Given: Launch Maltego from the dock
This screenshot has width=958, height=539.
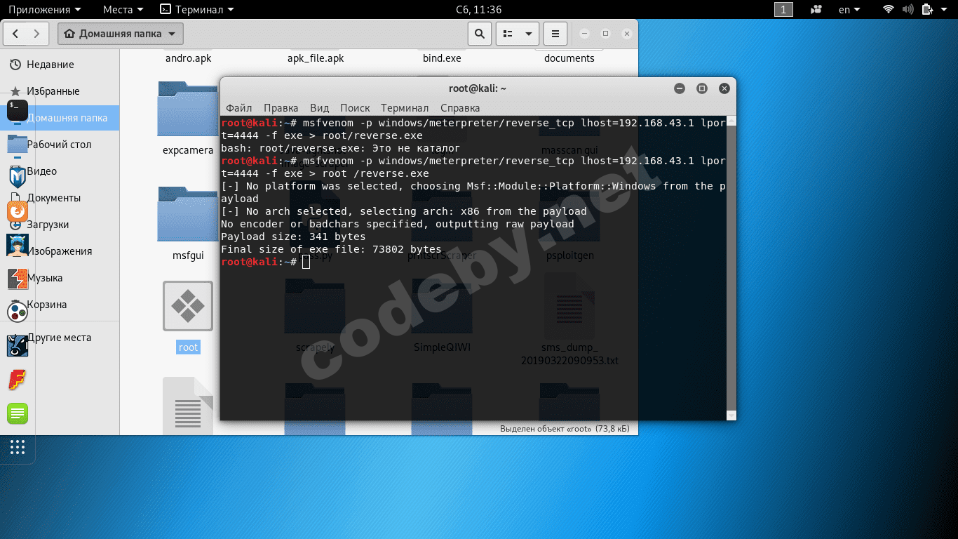Looking at the screenshot, I should 18,312.
